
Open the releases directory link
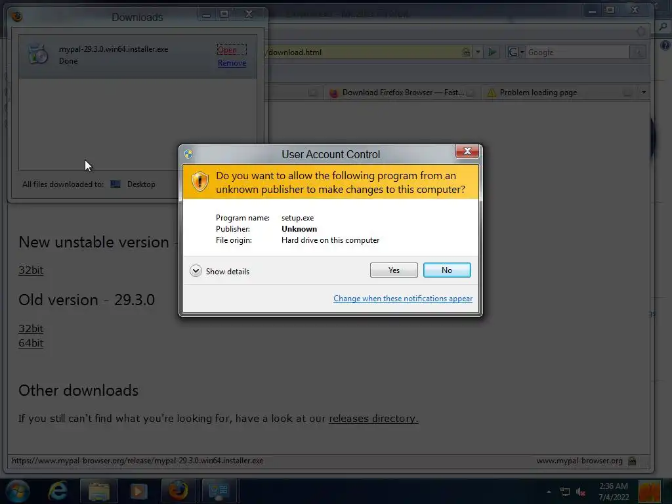click(x=373, y=418)
